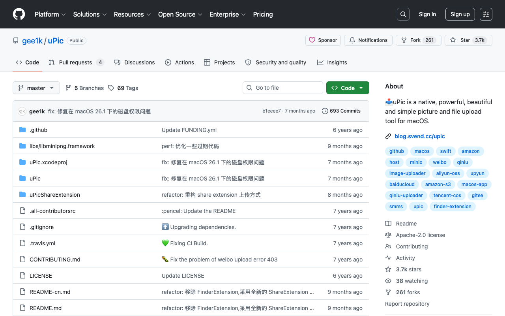The width and height of the screenshot is (505, 316).
Task: Select the aliyun-oss topic tag
Action: (448, 173)
